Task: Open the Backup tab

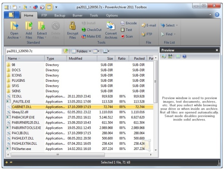Action: click(60, 15)
